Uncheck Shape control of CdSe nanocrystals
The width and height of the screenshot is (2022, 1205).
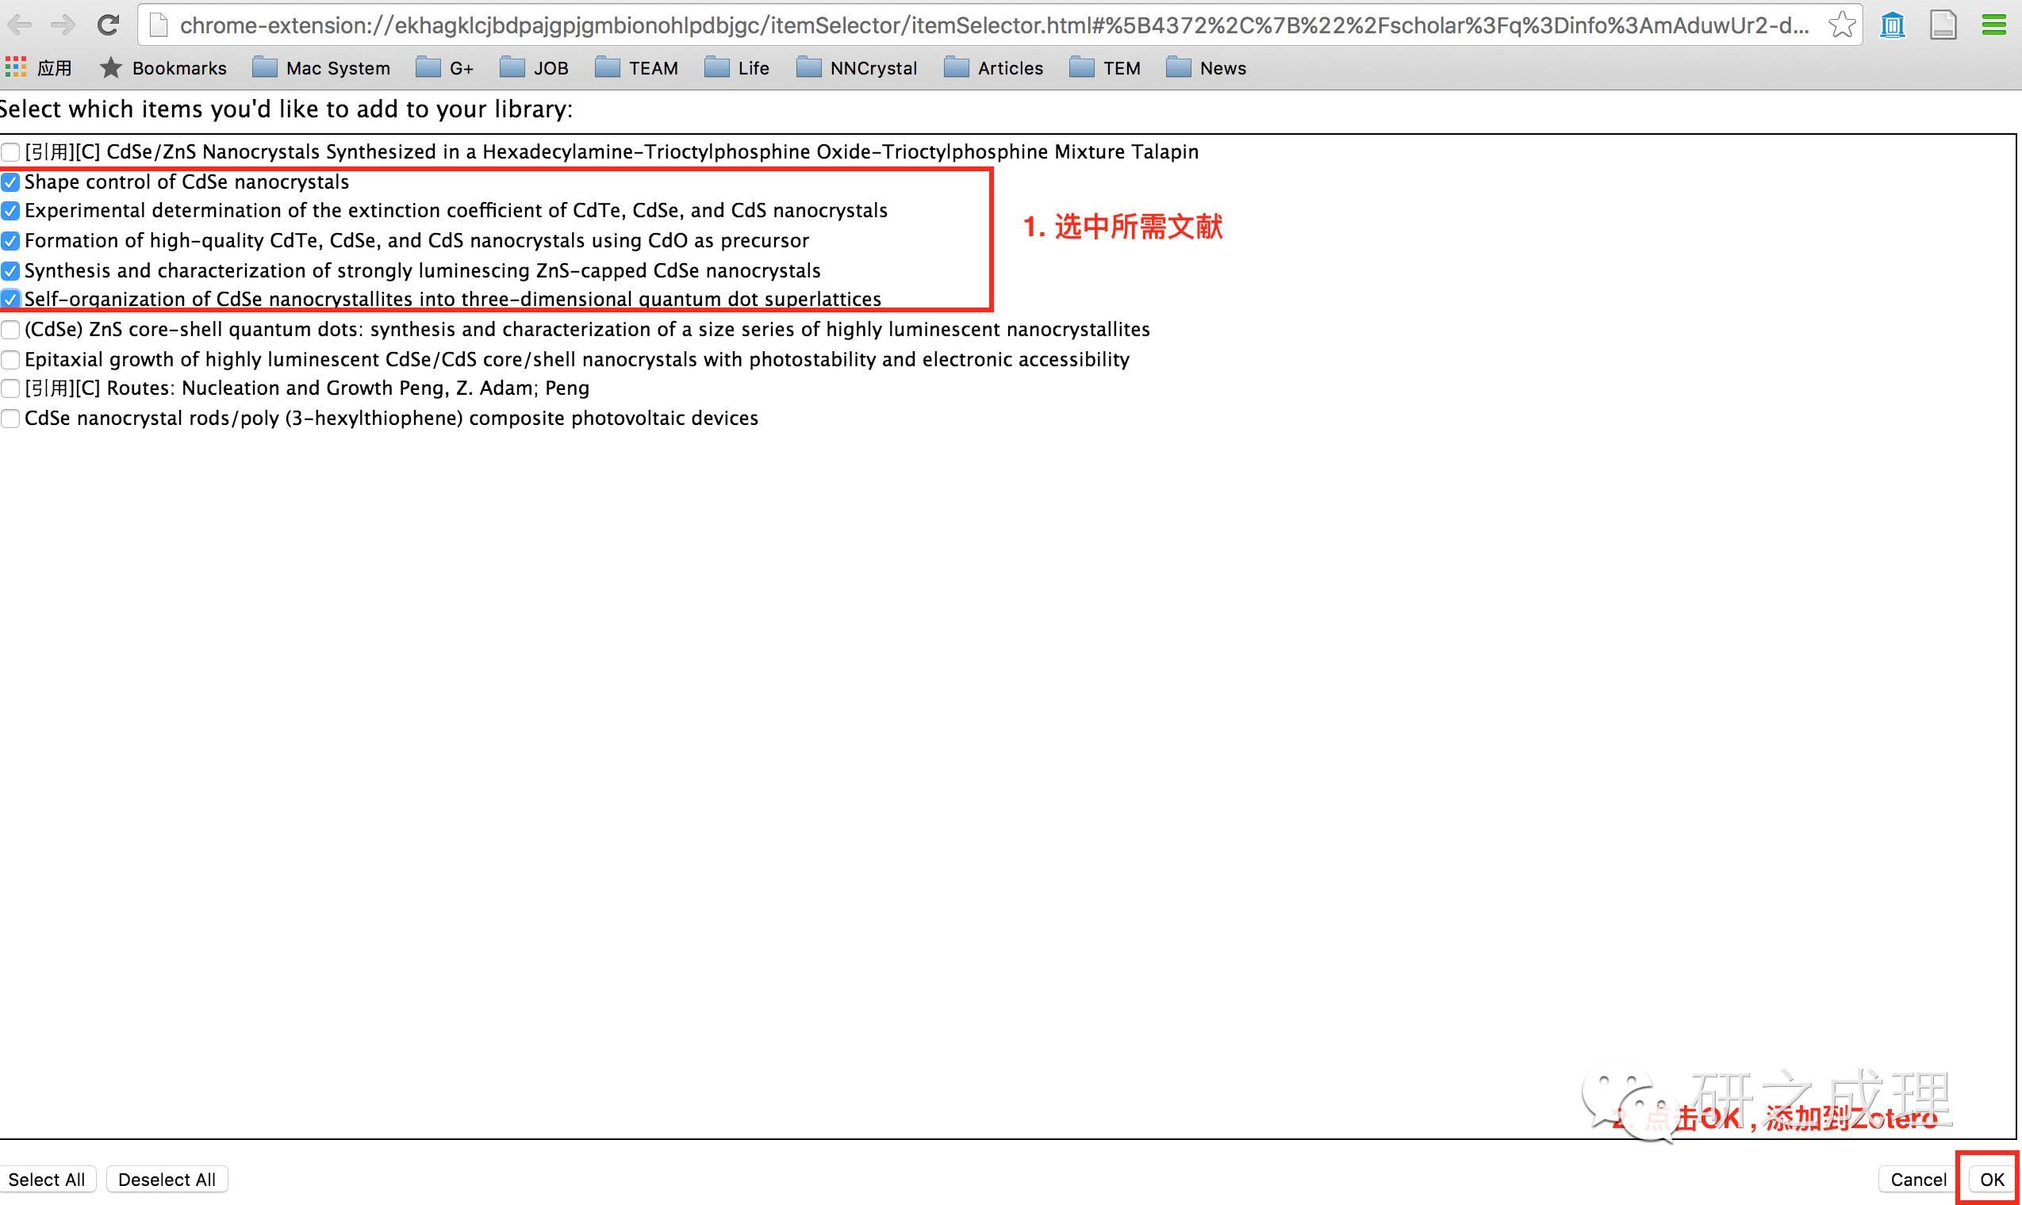(x=10, y=182)
